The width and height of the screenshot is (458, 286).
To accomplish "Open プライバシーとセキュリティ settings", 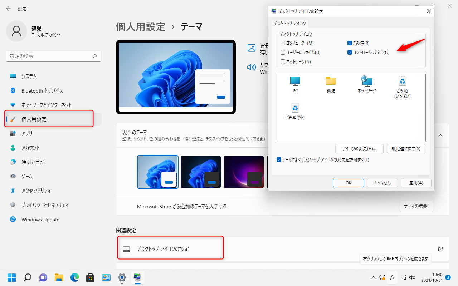I will pyautogui.click(x=54, y=205).
